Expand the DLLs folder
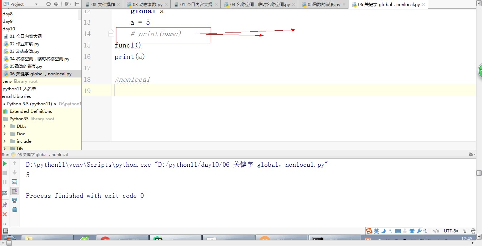Viewport: 482px width, 246px height. pyautogui.click(x=5, y=126)
